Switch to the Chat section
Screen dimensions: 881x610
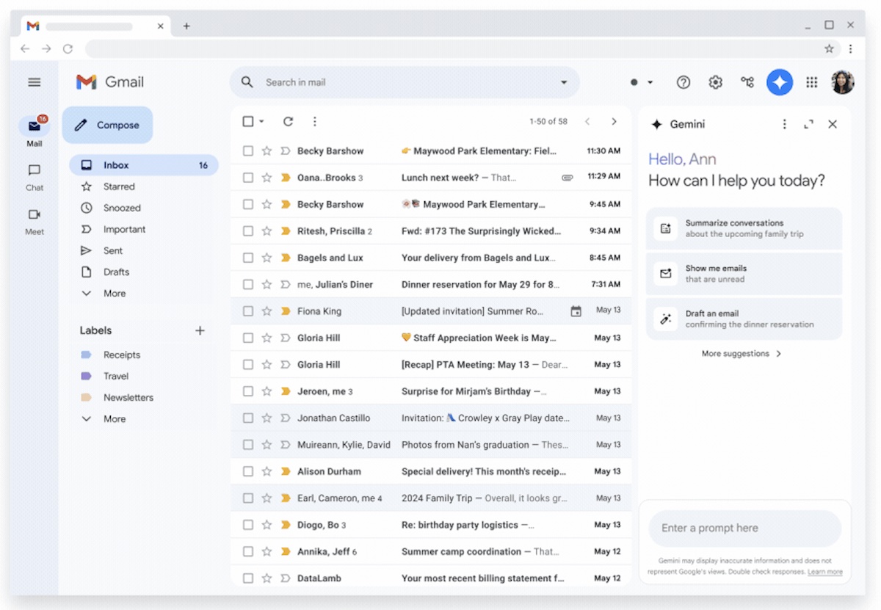click(35, 177)
